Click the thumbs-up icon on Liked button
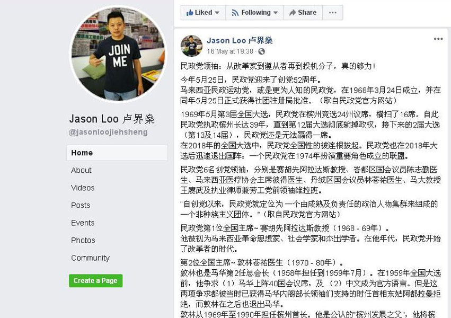The width and height of the screenshot is (451, 318). [x=190, y=12]
